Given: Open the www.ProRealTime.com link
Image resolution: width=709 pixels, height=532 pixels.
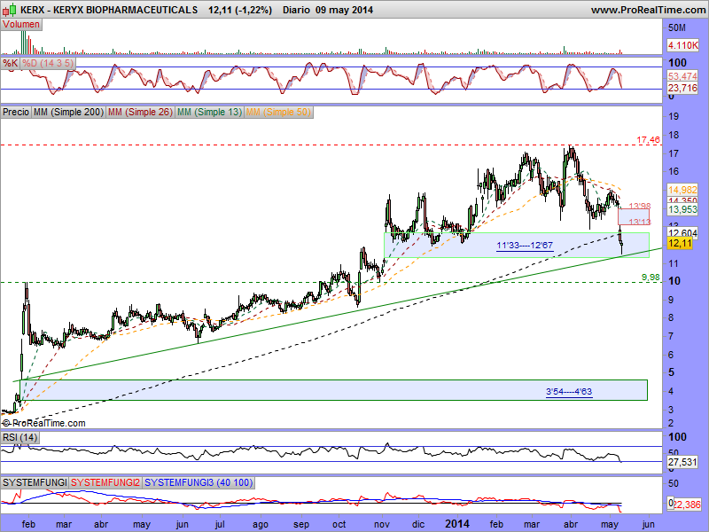Looking at the screenshot, I should pos(648,10).
